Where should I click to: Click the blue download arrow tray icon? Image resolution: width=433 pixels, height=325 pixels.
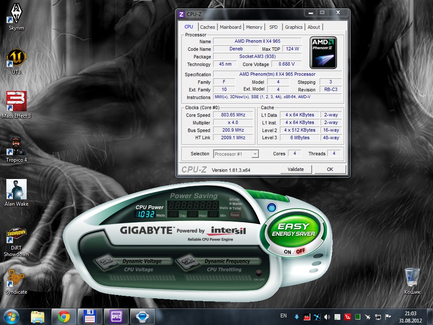(296, 317)
